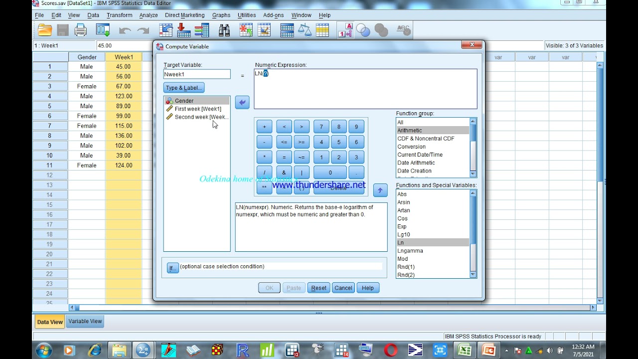Open the Direct Marketing menu
Viewport: 638px width, 359px height.
click(184, 15)
